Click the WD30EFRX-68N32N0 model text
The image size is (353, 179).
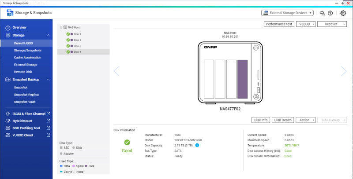188,140
